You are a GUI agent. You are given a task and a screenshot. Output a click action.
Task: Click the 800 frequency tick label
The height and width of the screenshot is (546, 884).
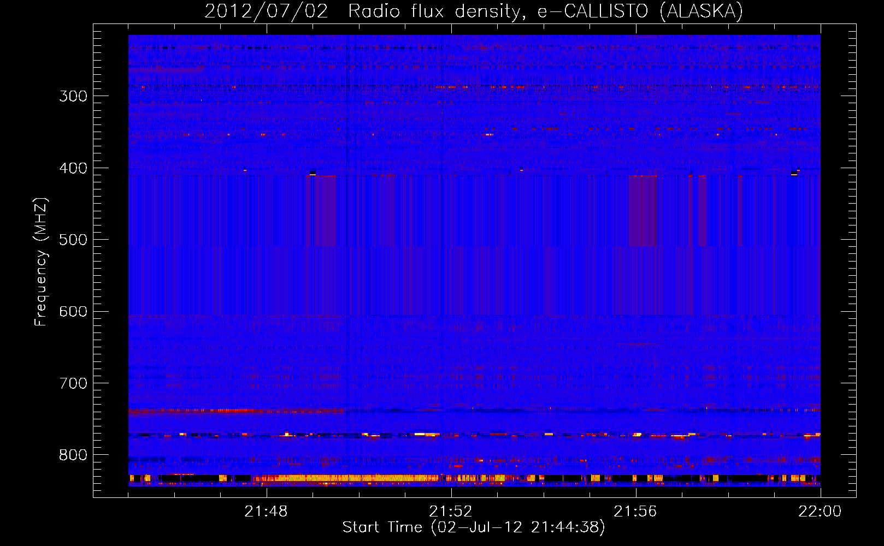tap(73, 455)
